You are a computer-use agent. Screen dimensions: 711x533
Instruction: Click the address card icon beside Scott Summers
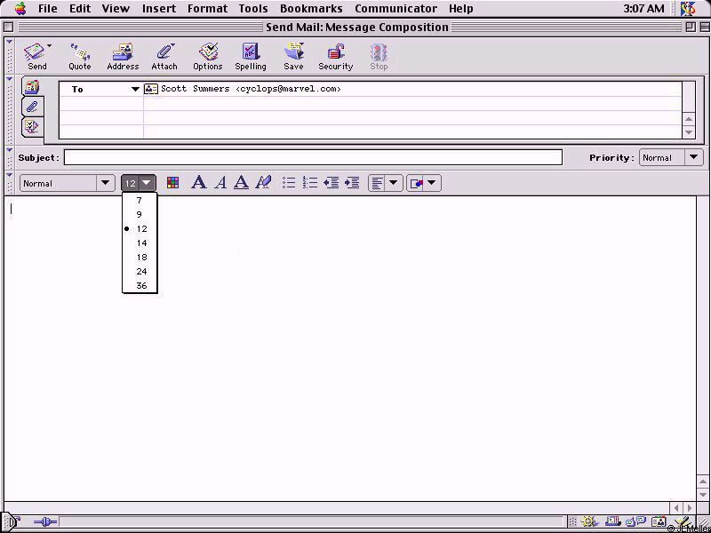(x=151, y=89)
